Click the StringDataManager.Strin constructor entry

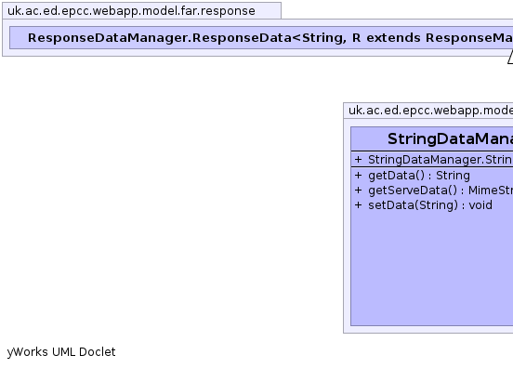441,160
